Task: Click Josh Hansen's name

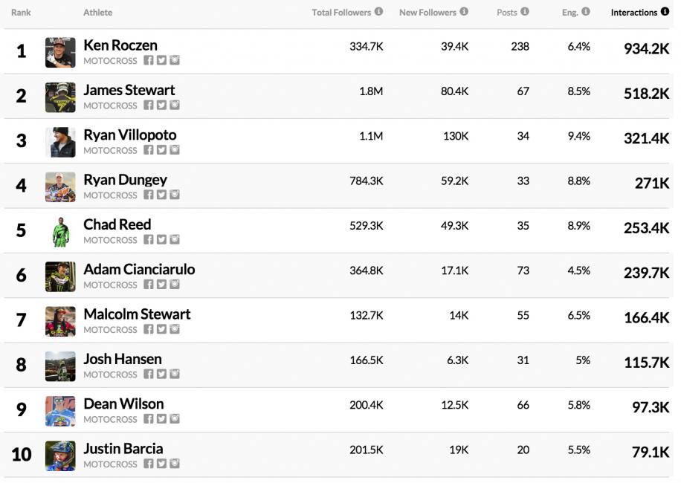Action: click(x=122, y=359)
